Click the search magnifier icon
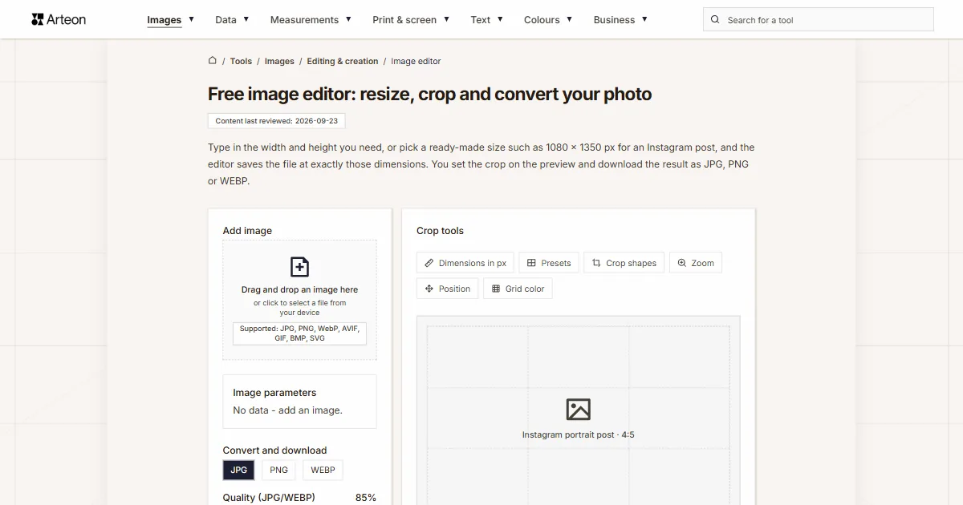 (x=716, y=20)
